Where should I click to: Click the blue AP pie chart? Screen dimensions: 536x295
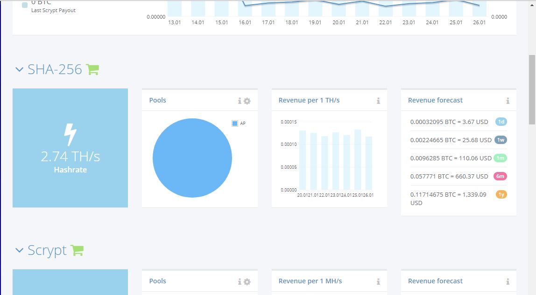pos(192,158)
